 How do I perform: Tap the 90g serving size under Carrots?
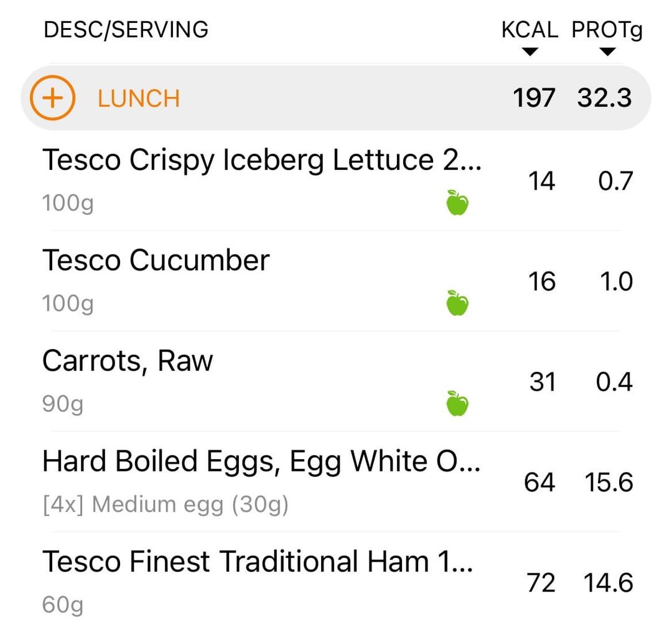click(x=63, y=404)
